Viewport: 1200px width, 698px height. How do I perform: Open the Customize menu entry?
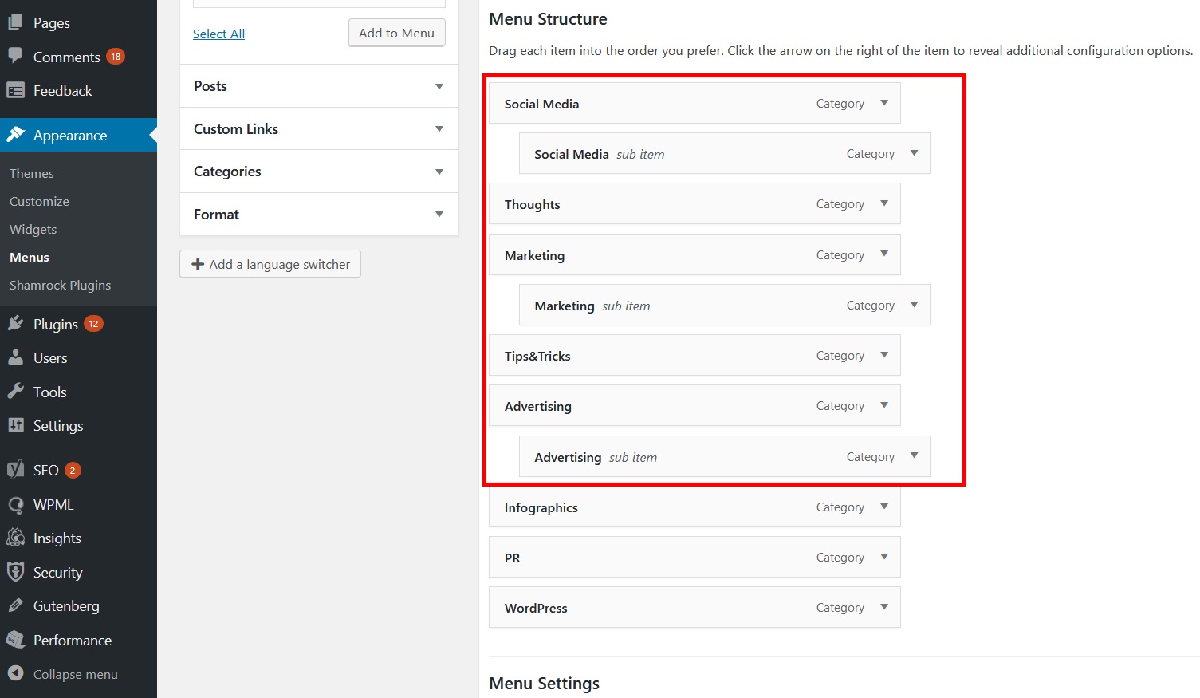tap(39, 201)
